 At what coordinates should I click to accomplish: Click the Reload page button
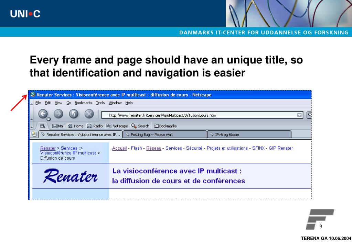click(x=74, y=114)
